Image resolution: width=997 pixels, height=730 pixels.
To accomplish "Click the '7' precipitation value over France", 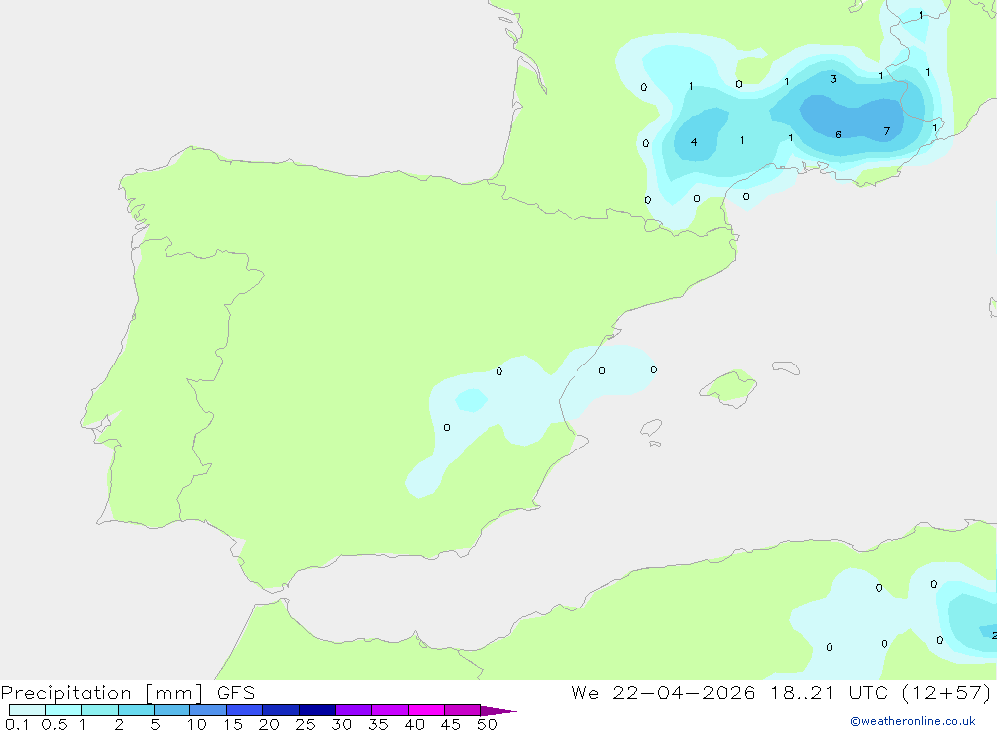I will [887, 131].
